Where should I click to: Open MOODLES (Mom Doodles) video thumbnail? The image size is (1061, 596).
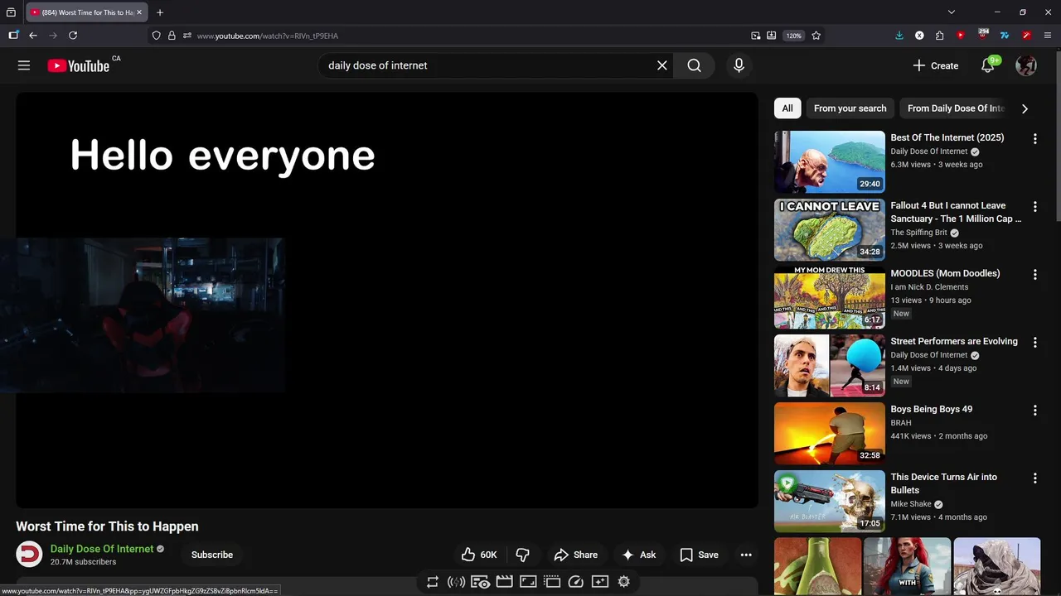coord(830,298)
